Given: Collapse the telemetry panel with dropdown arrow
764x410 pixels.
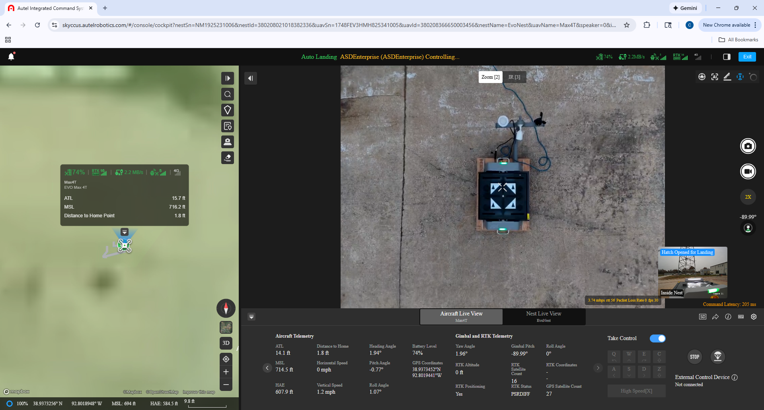Looking at the screenshot, I should (x=251, y=317).
